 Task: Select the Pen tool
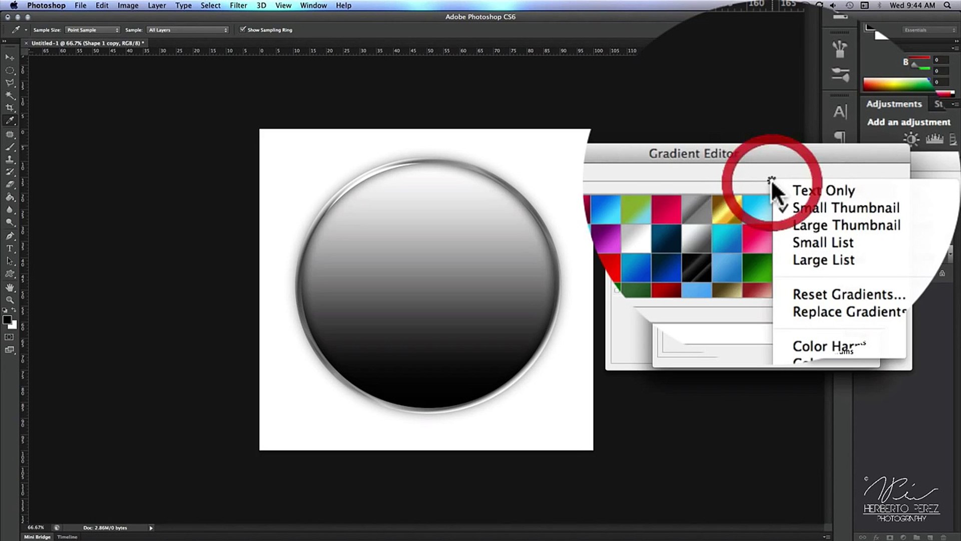point(10,236)
